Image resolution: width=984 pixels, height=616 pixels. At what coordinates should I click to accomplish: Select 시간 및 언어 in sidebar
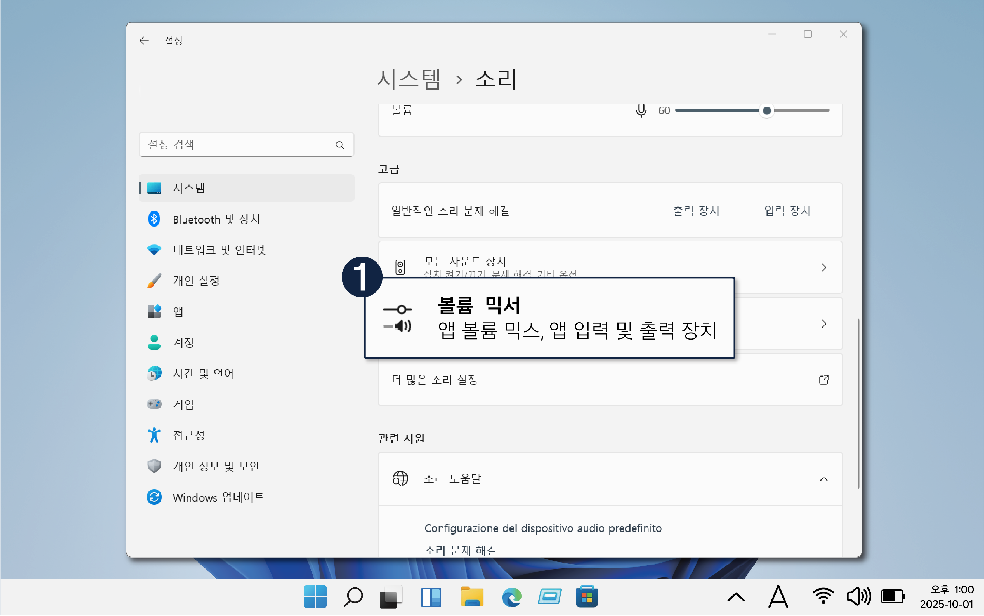click(203, 373)
